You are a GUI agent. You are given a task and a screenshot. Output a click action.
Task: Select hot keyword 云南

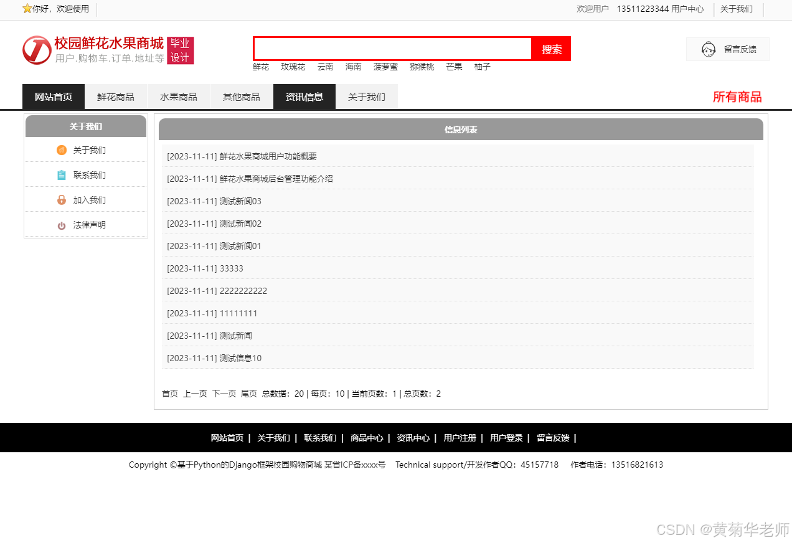click(326, 67)
